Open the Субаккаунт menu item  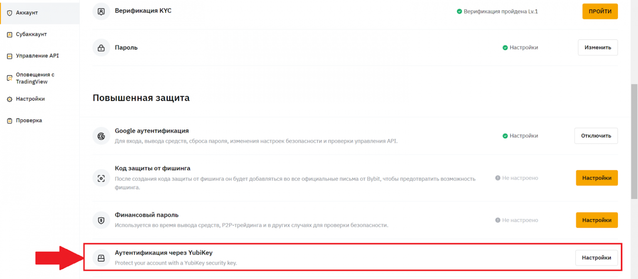click(31, 34)
